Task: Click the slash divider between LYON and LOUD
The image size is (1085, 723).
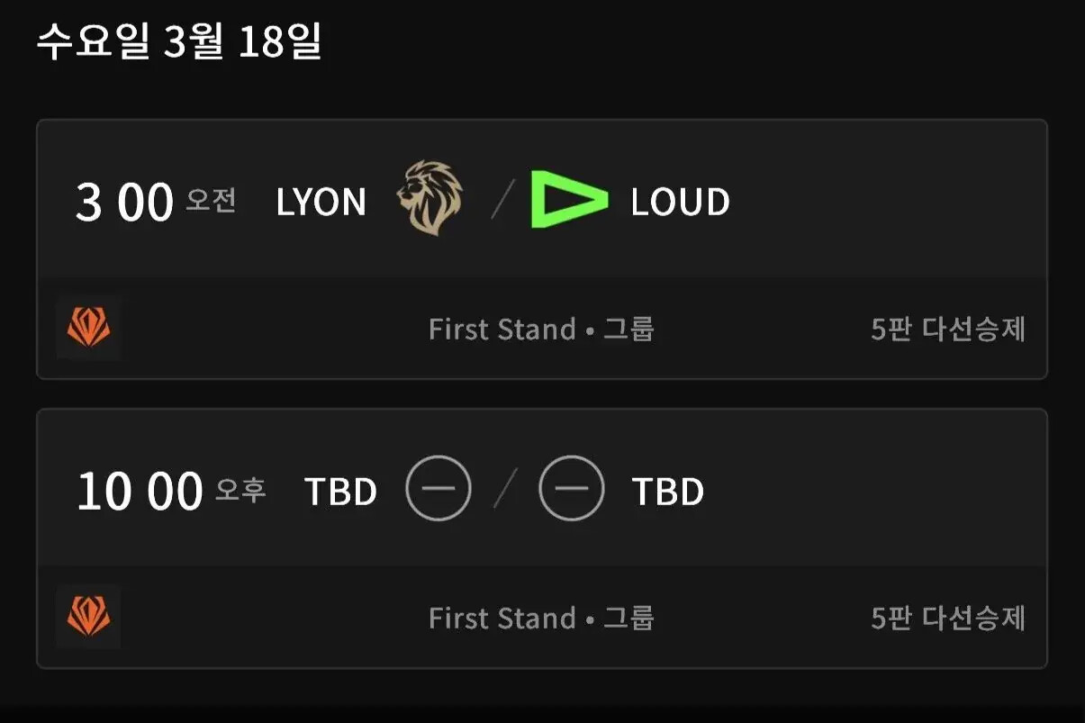Action: 503,200
